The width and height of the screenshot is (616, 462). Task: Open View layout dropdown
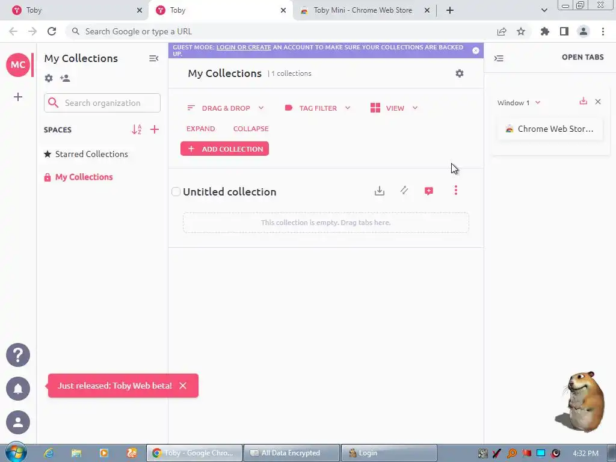(x=394, y=108)
